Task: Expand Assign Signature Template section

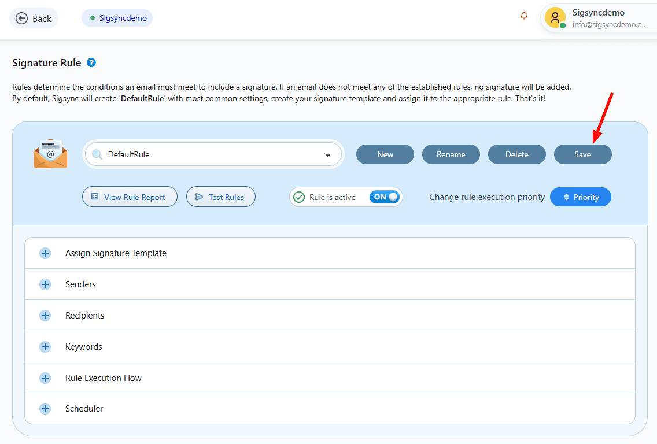Action: (x=116, y=253)
